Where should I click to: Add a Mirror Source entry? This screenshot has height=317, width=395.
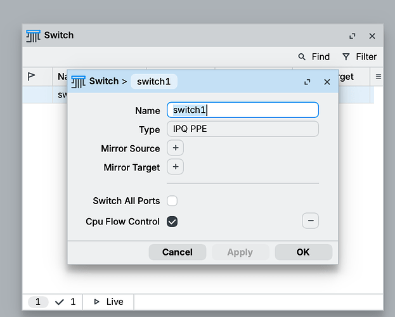pyautogui.click(x=176, y=148)
